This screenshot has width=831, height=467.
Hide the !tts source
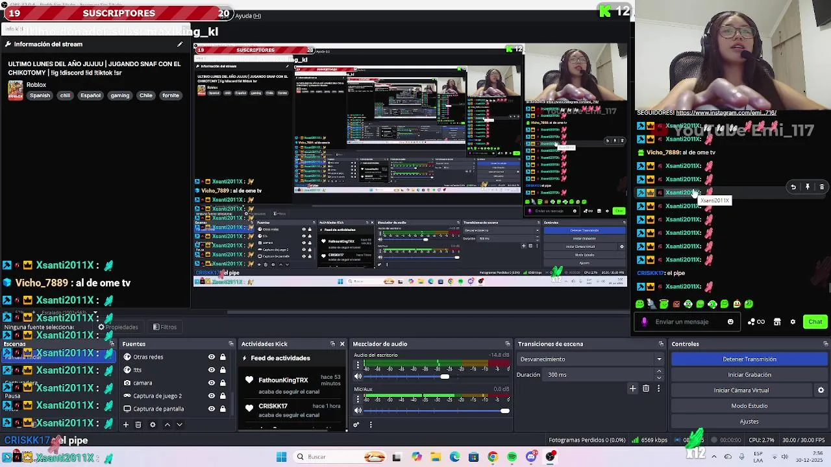211,370
